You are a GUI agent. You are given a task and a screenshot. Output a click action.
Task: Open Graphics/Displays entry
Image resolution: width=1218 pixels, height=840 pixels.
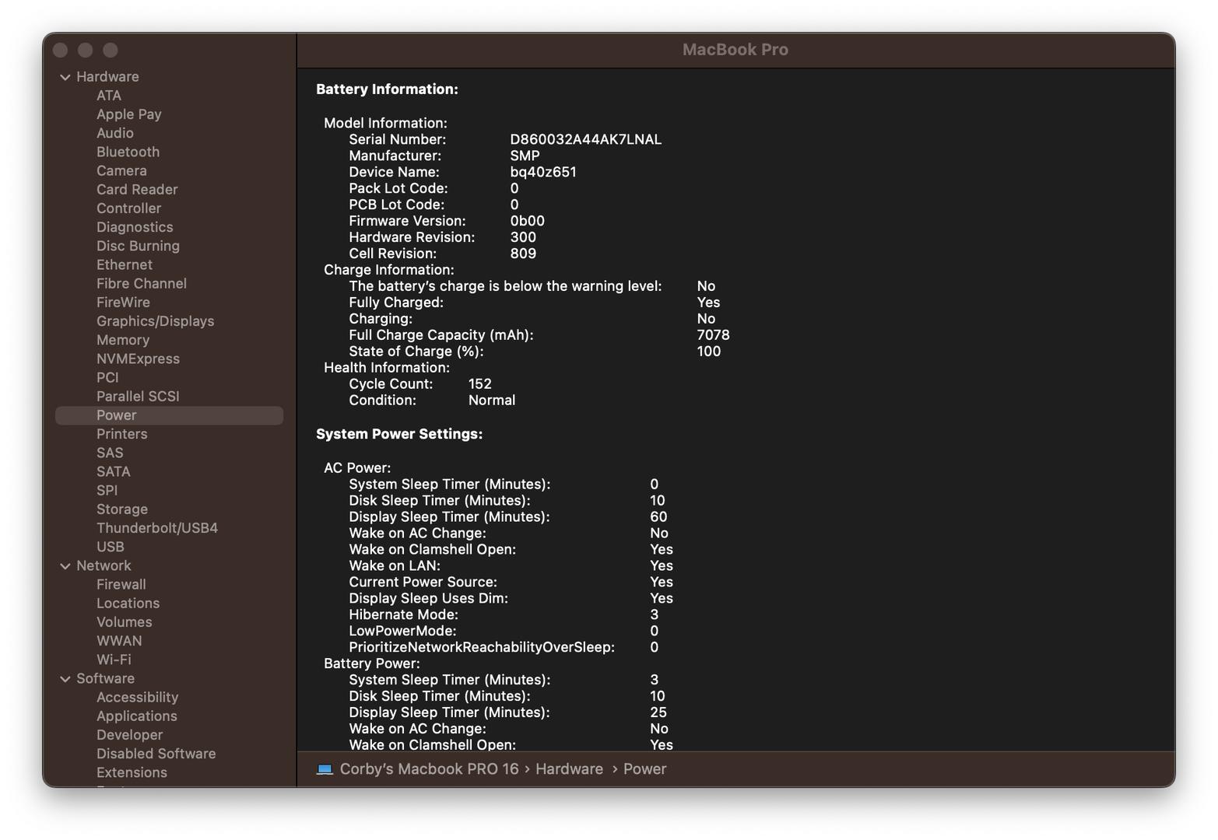[x=155, y=321]
